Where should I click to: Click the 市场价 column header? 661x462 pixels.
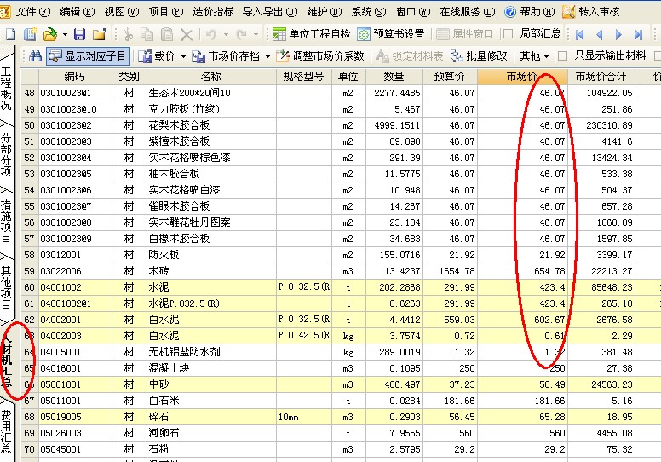pyautogui.click(x=522, y=77)
